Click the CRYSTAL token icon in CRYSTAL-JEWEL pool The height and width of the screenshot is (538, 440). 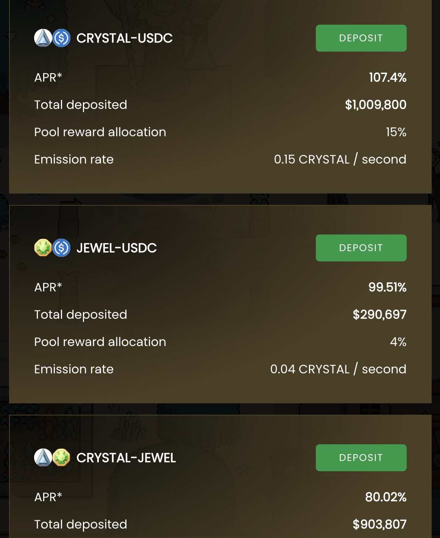(43, 458)
